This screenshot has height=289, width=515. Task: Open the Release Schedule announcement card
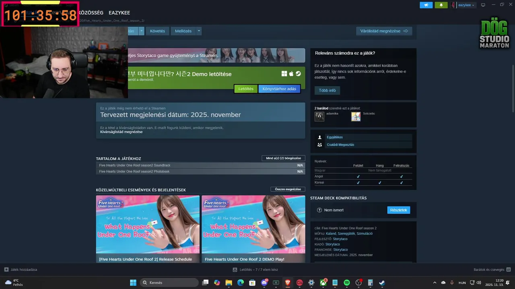point(148,229)
